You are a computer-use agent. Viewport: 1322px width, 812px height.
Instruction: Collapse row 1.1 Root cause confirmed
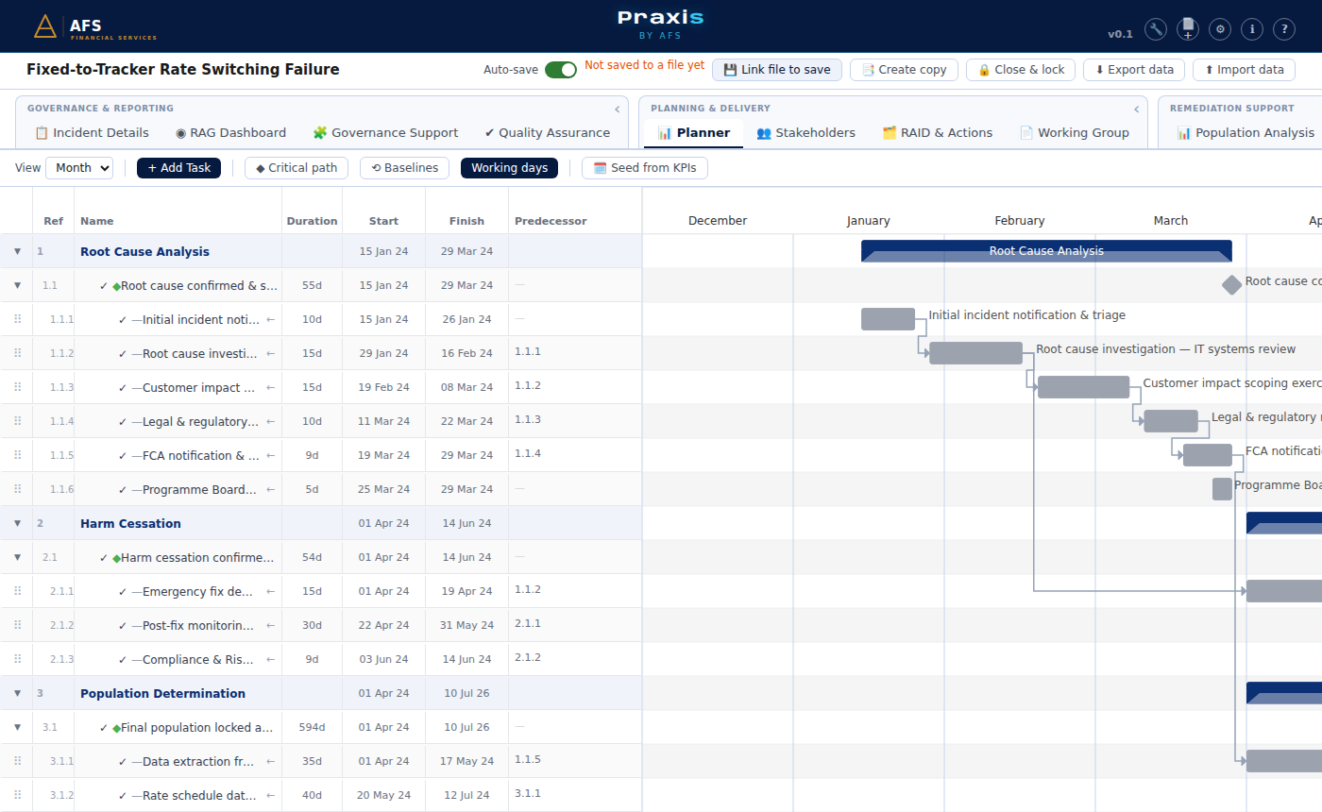(x=17, y=285)
